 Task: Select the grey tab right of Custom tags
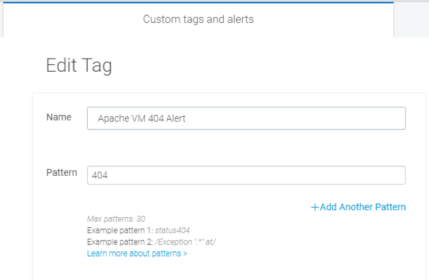(411, 19)
